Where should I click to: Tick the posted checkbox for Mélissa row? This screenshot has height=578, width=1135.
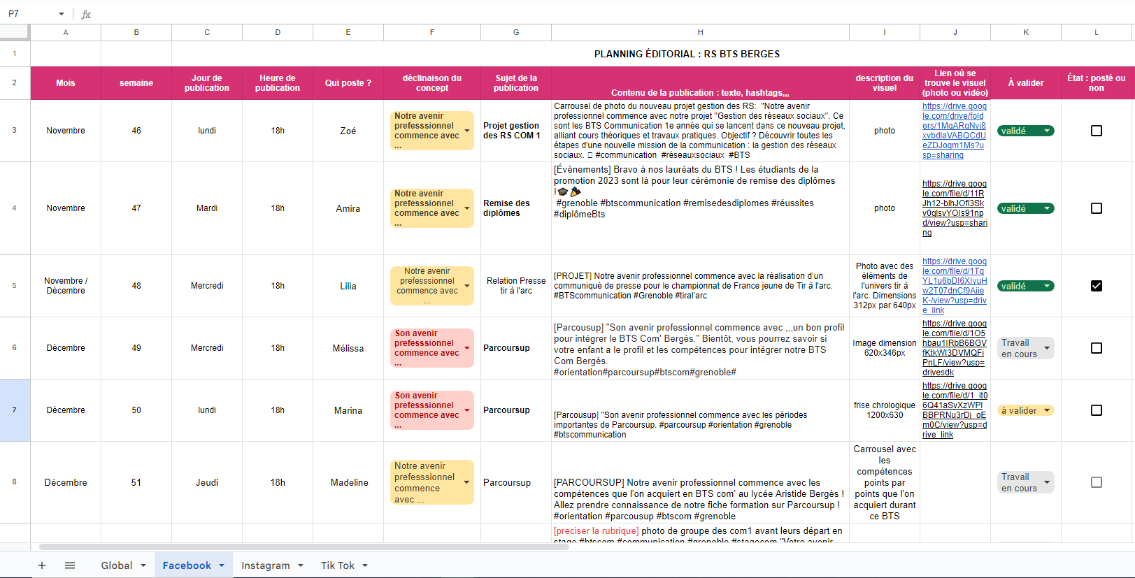(1097, 348)
